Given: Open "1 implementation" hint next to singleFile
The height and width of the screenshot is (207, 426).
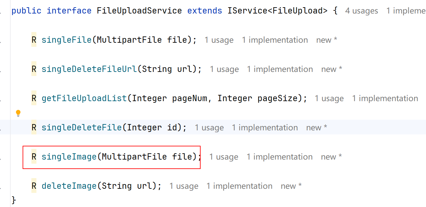Looking at the screenshot, I should click(275, 40).
